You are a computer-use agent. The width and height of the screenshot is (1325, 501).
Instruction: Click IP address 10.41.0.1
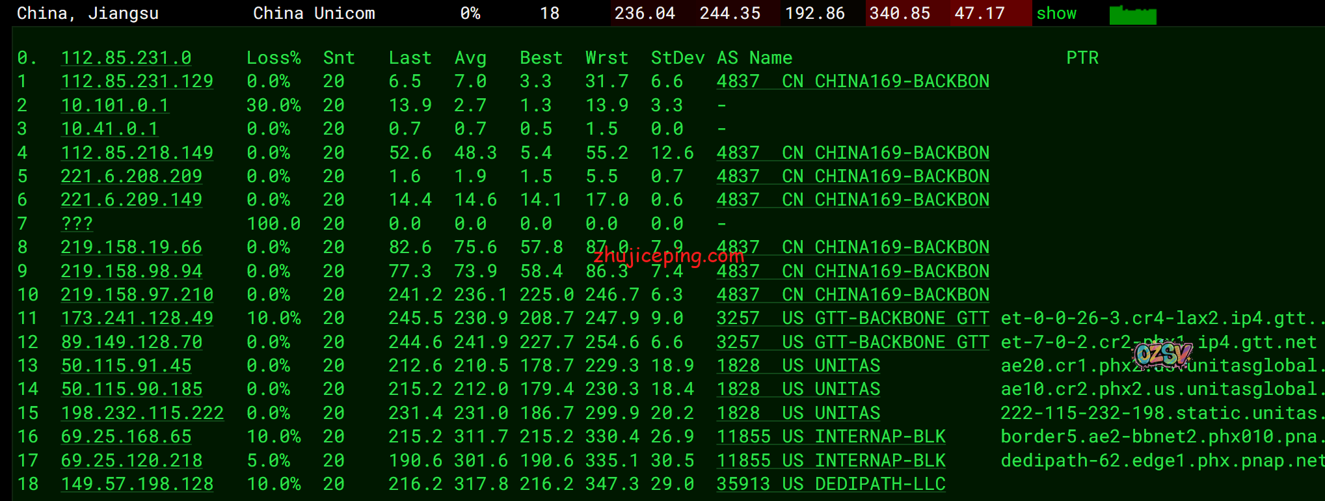pyautogui.click(x=109, y=129)
